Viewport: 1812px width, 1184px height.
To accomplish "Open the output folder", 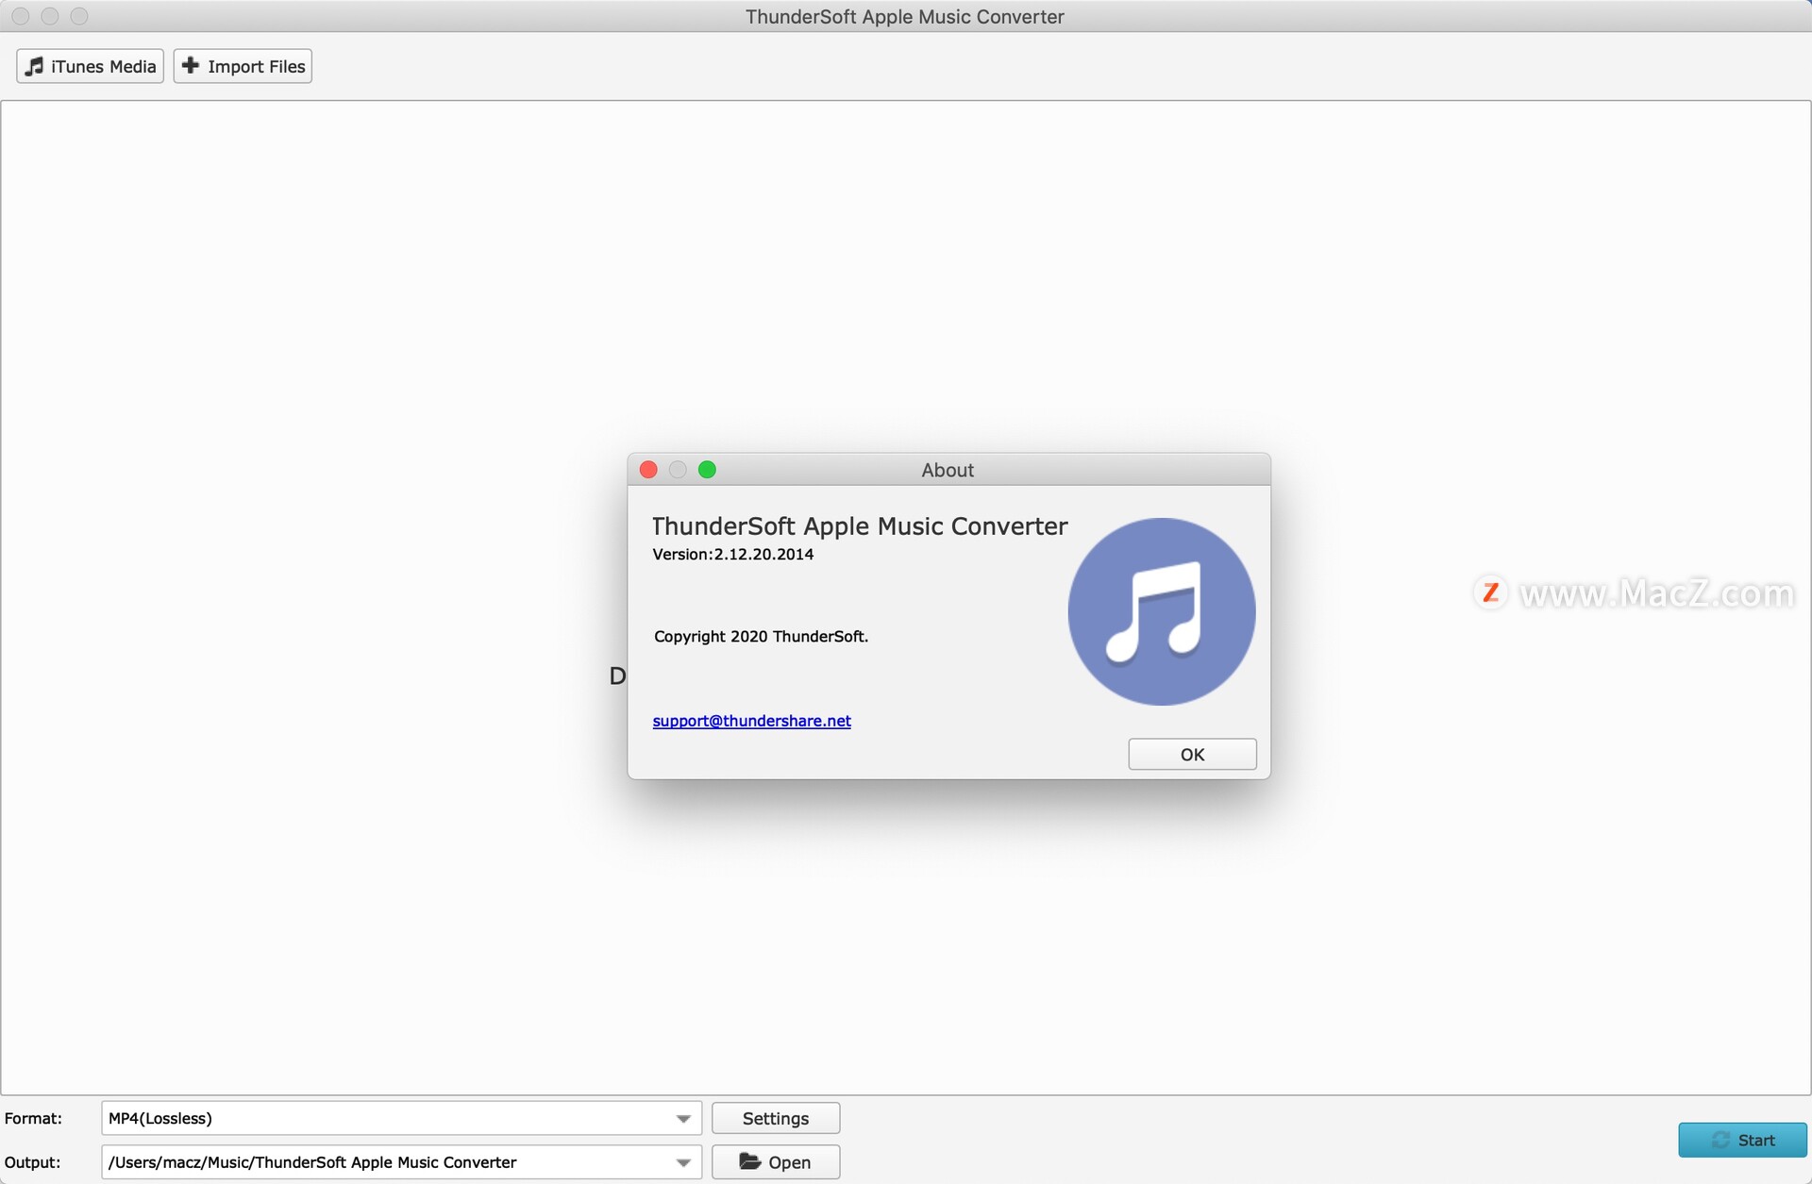I will (776, 1162).
